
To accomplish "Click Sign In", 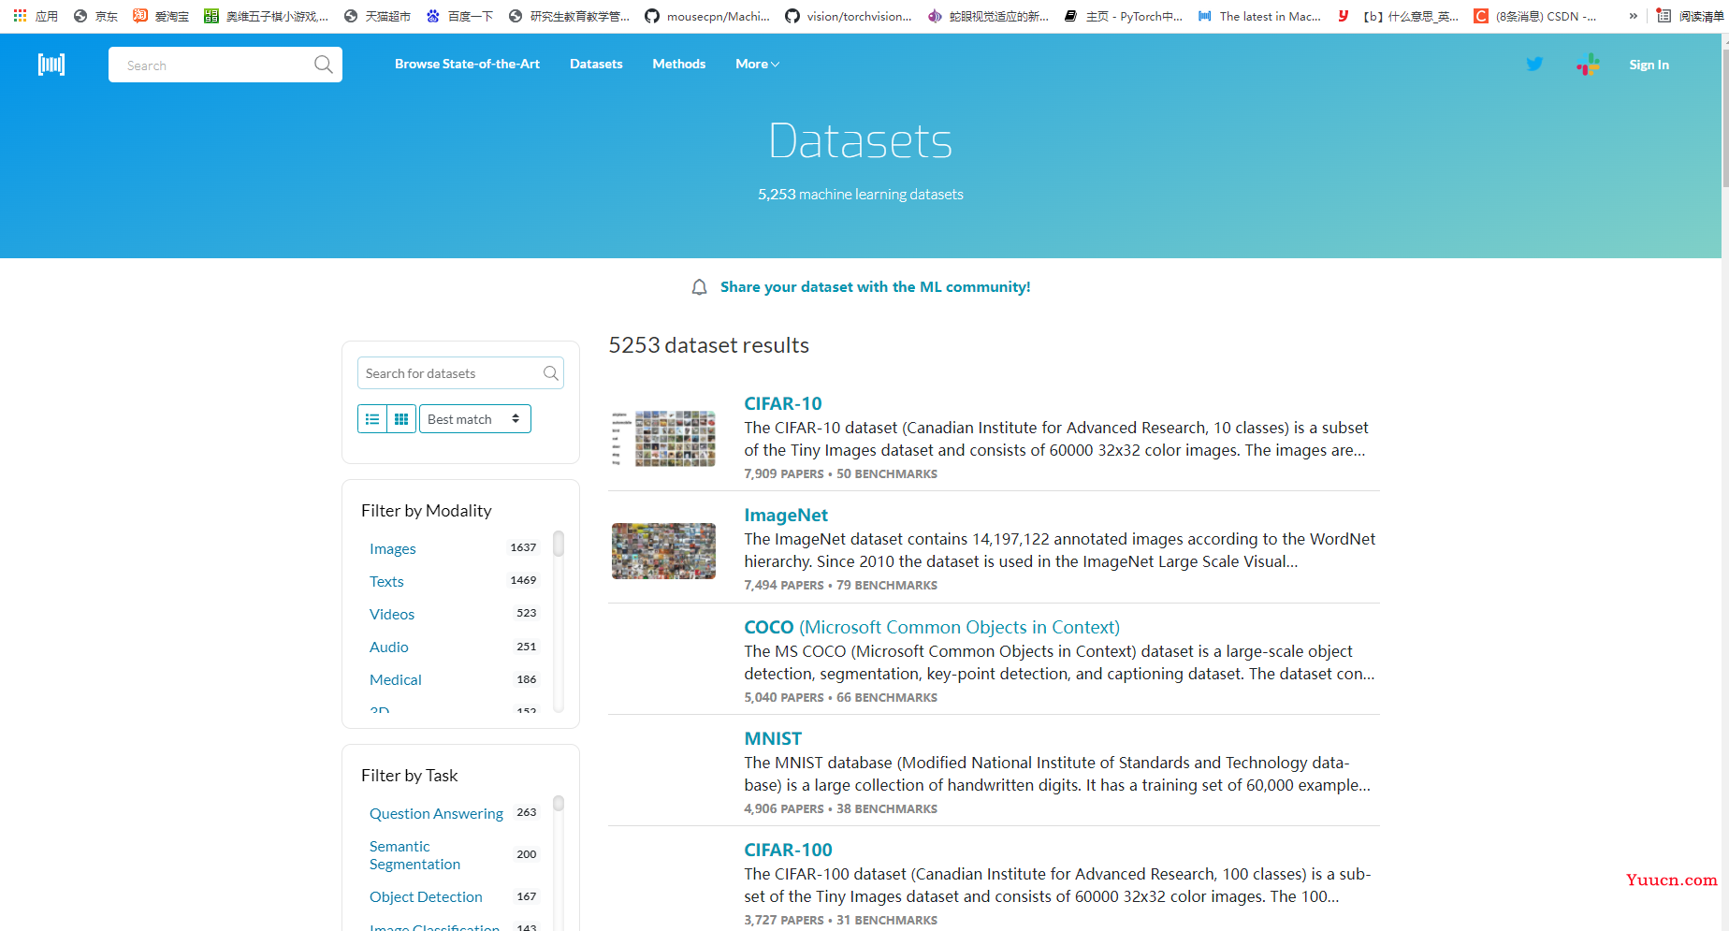I will click(1649, 65).
